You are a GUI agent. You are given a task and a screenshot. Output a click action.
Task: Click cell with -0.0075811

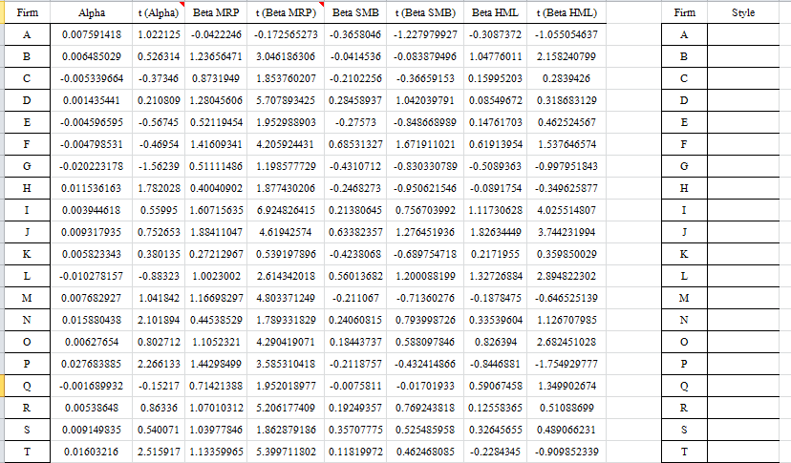(x=355, y=386)
